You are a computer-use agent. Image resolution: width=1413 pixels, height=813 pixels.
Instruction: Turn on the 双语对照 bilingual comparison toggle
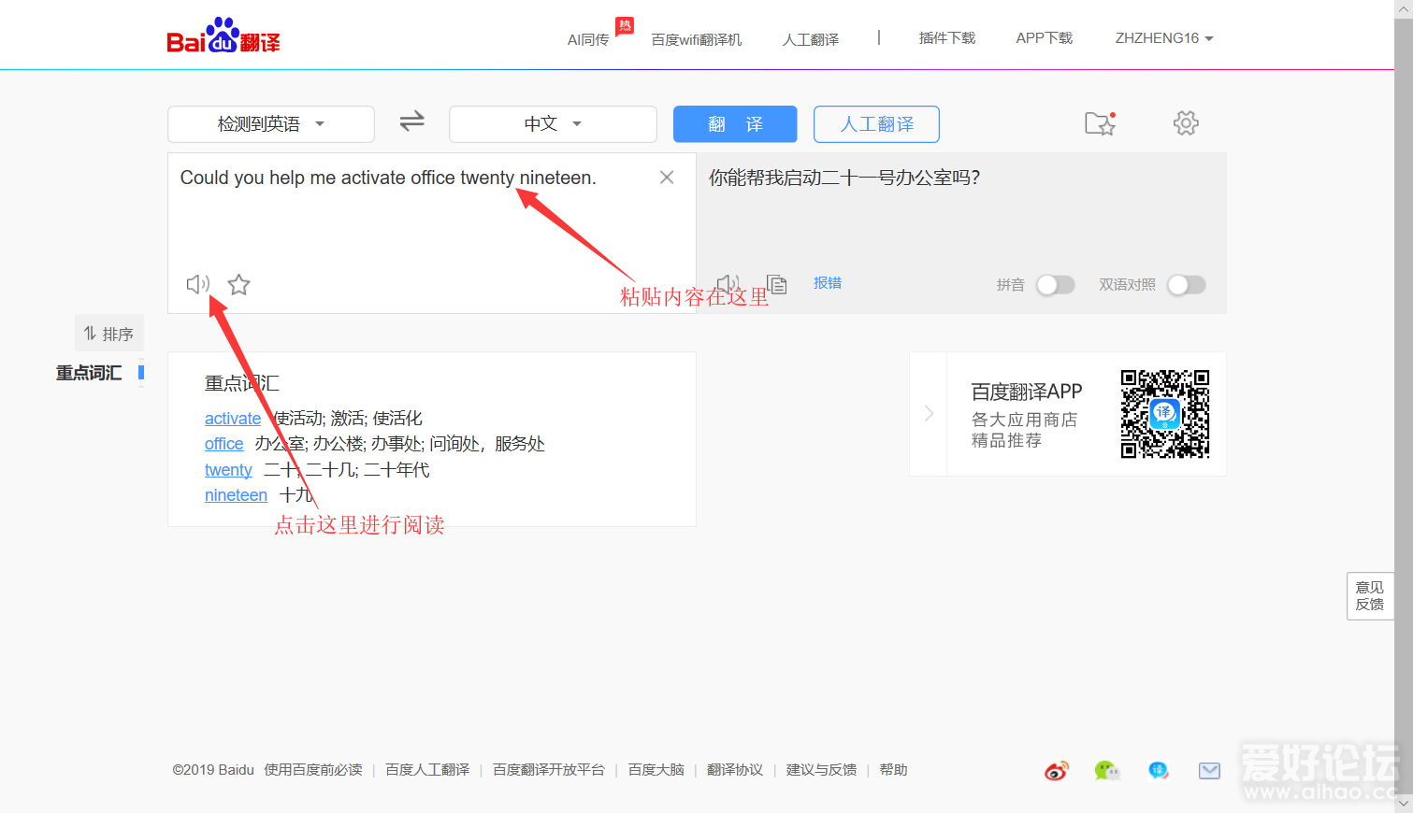pos(1186,284)
